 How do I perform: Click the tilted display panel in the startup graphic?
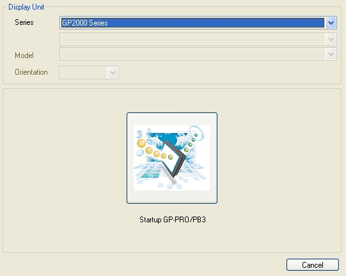(175, 159)
